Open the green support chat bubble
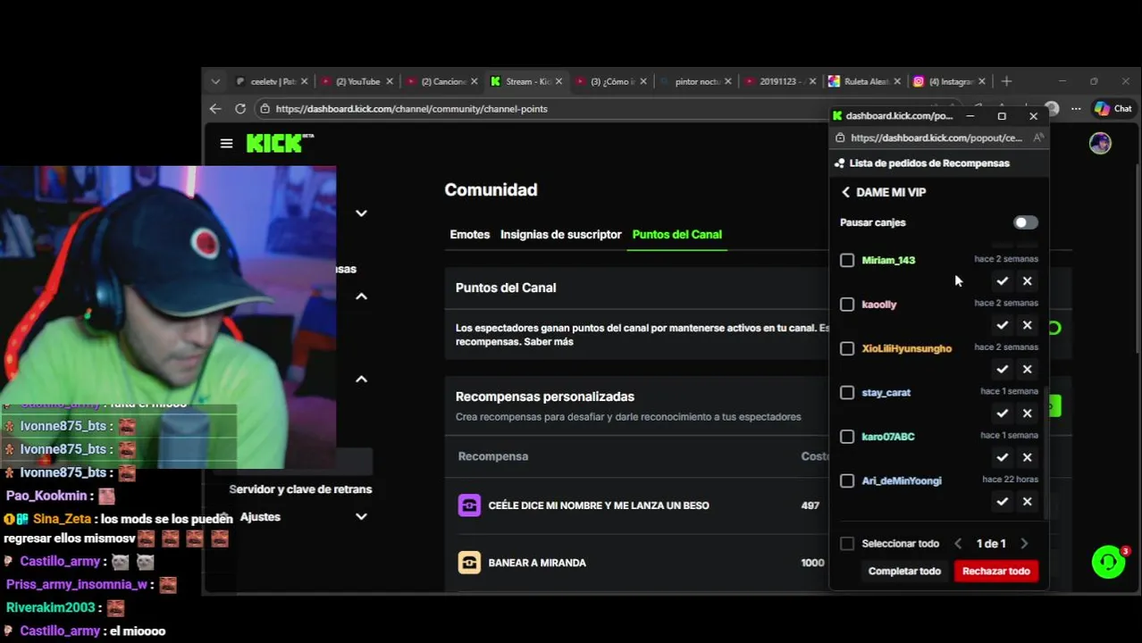This screenshot has height=643, width=1142. [x=1108, y=562]
